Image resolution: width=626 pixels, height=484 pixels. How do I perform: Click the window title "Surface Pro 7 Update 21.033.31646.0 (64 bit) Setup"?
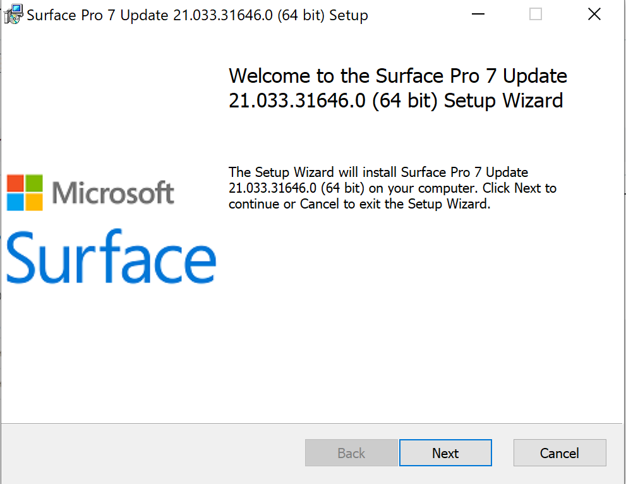click(x=197, y=15)
